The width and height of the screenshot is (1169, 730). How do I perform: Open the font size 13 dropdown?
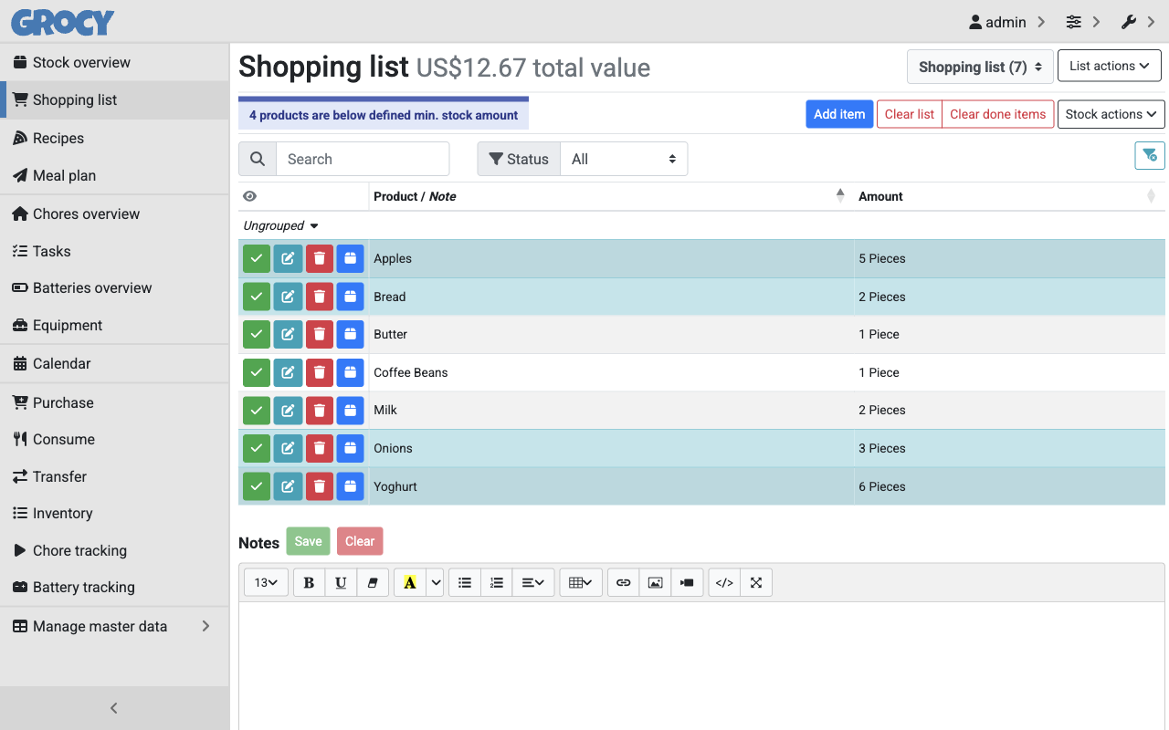[x=267, y=582]
